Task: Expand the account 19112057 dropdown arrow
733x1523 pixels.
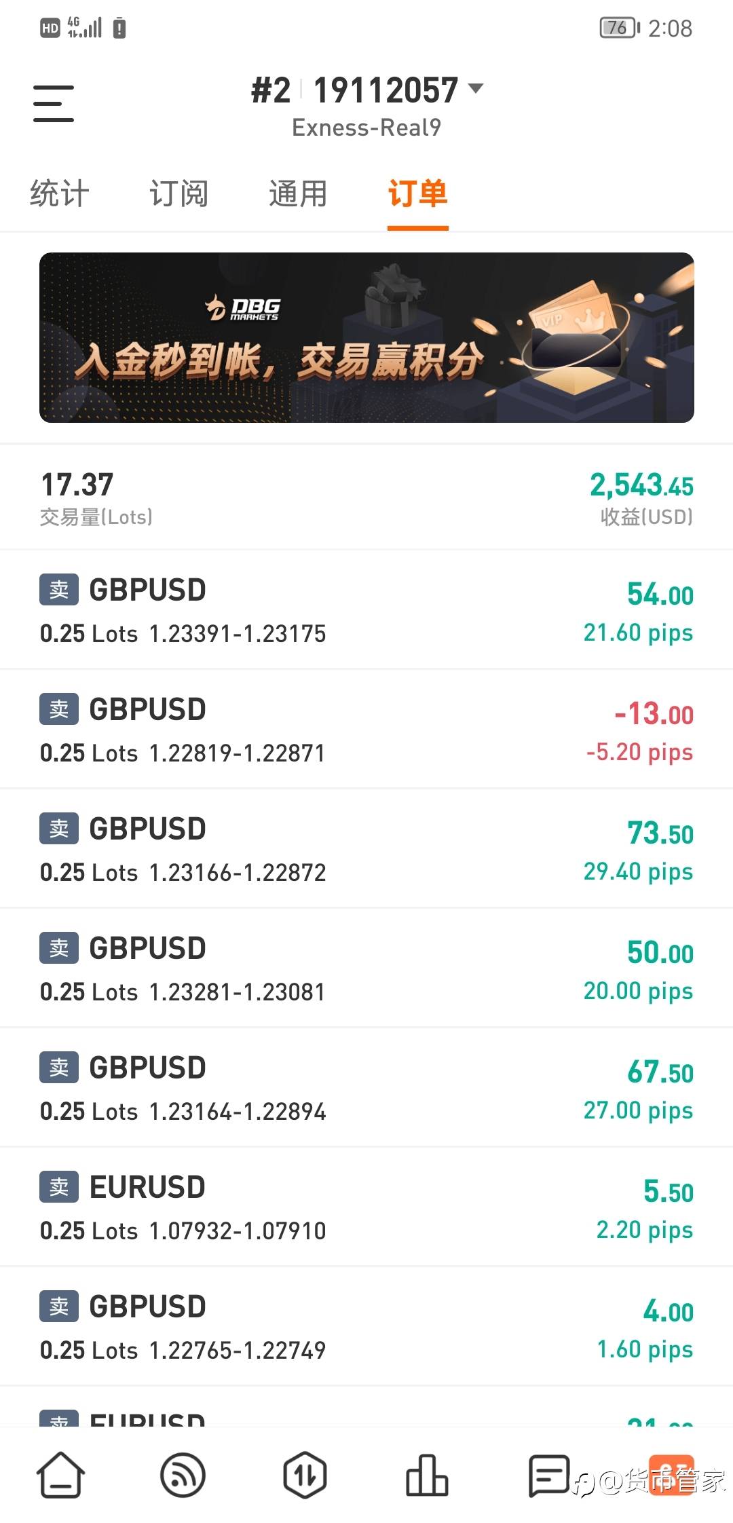Action: coord(476,89)
